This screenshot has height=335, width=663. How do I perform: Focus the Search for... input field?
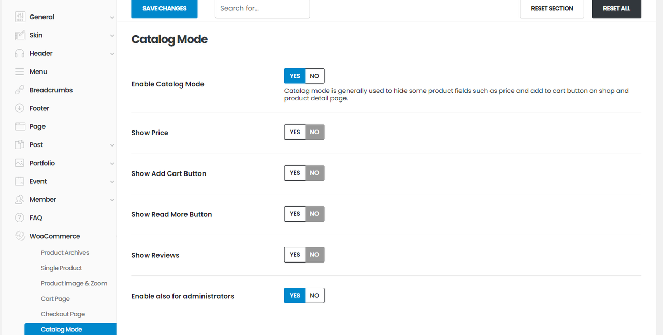point(263,9)
